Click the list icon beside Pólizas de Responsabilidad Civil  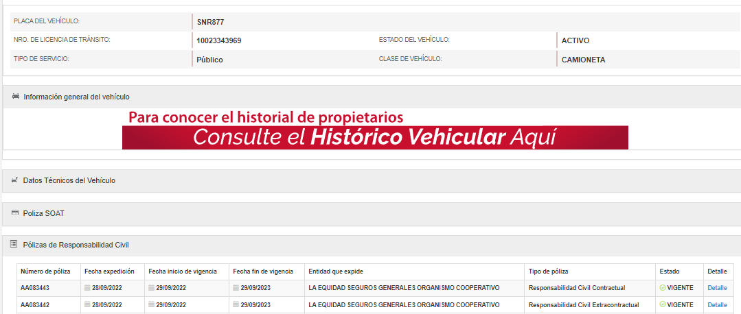pos(15,244)
